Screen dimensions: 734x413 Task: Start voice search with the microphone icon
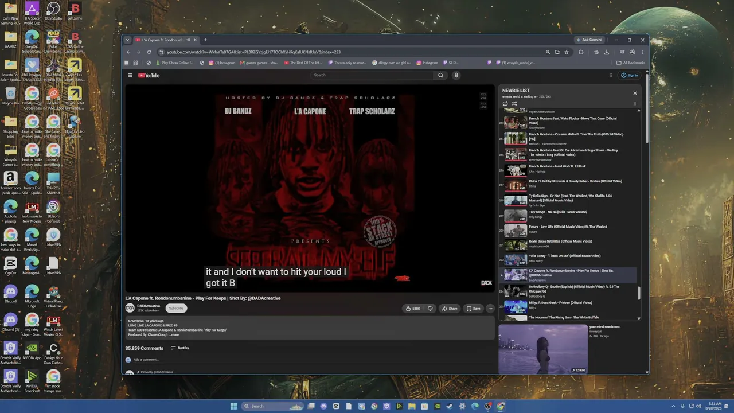click(456, 75)
